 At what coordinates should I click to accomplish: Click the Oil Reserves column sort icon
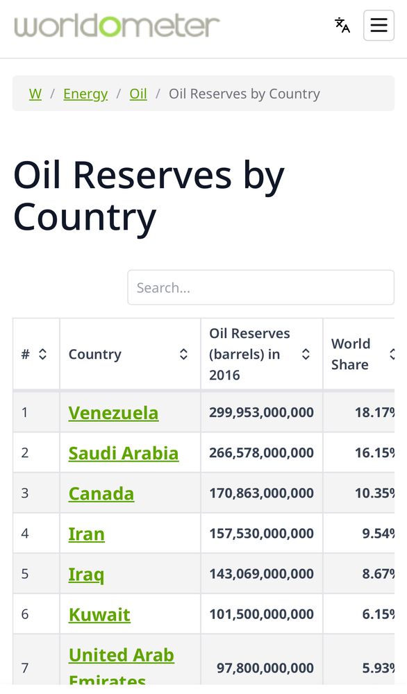pyautogui.click(x=306, y=354)
